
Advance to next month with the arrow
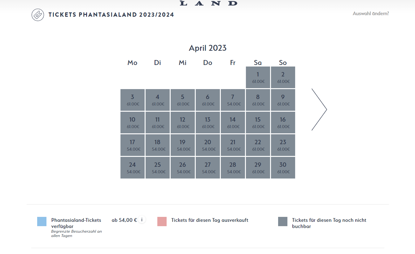pyautogui.click(x=319, y=110)
